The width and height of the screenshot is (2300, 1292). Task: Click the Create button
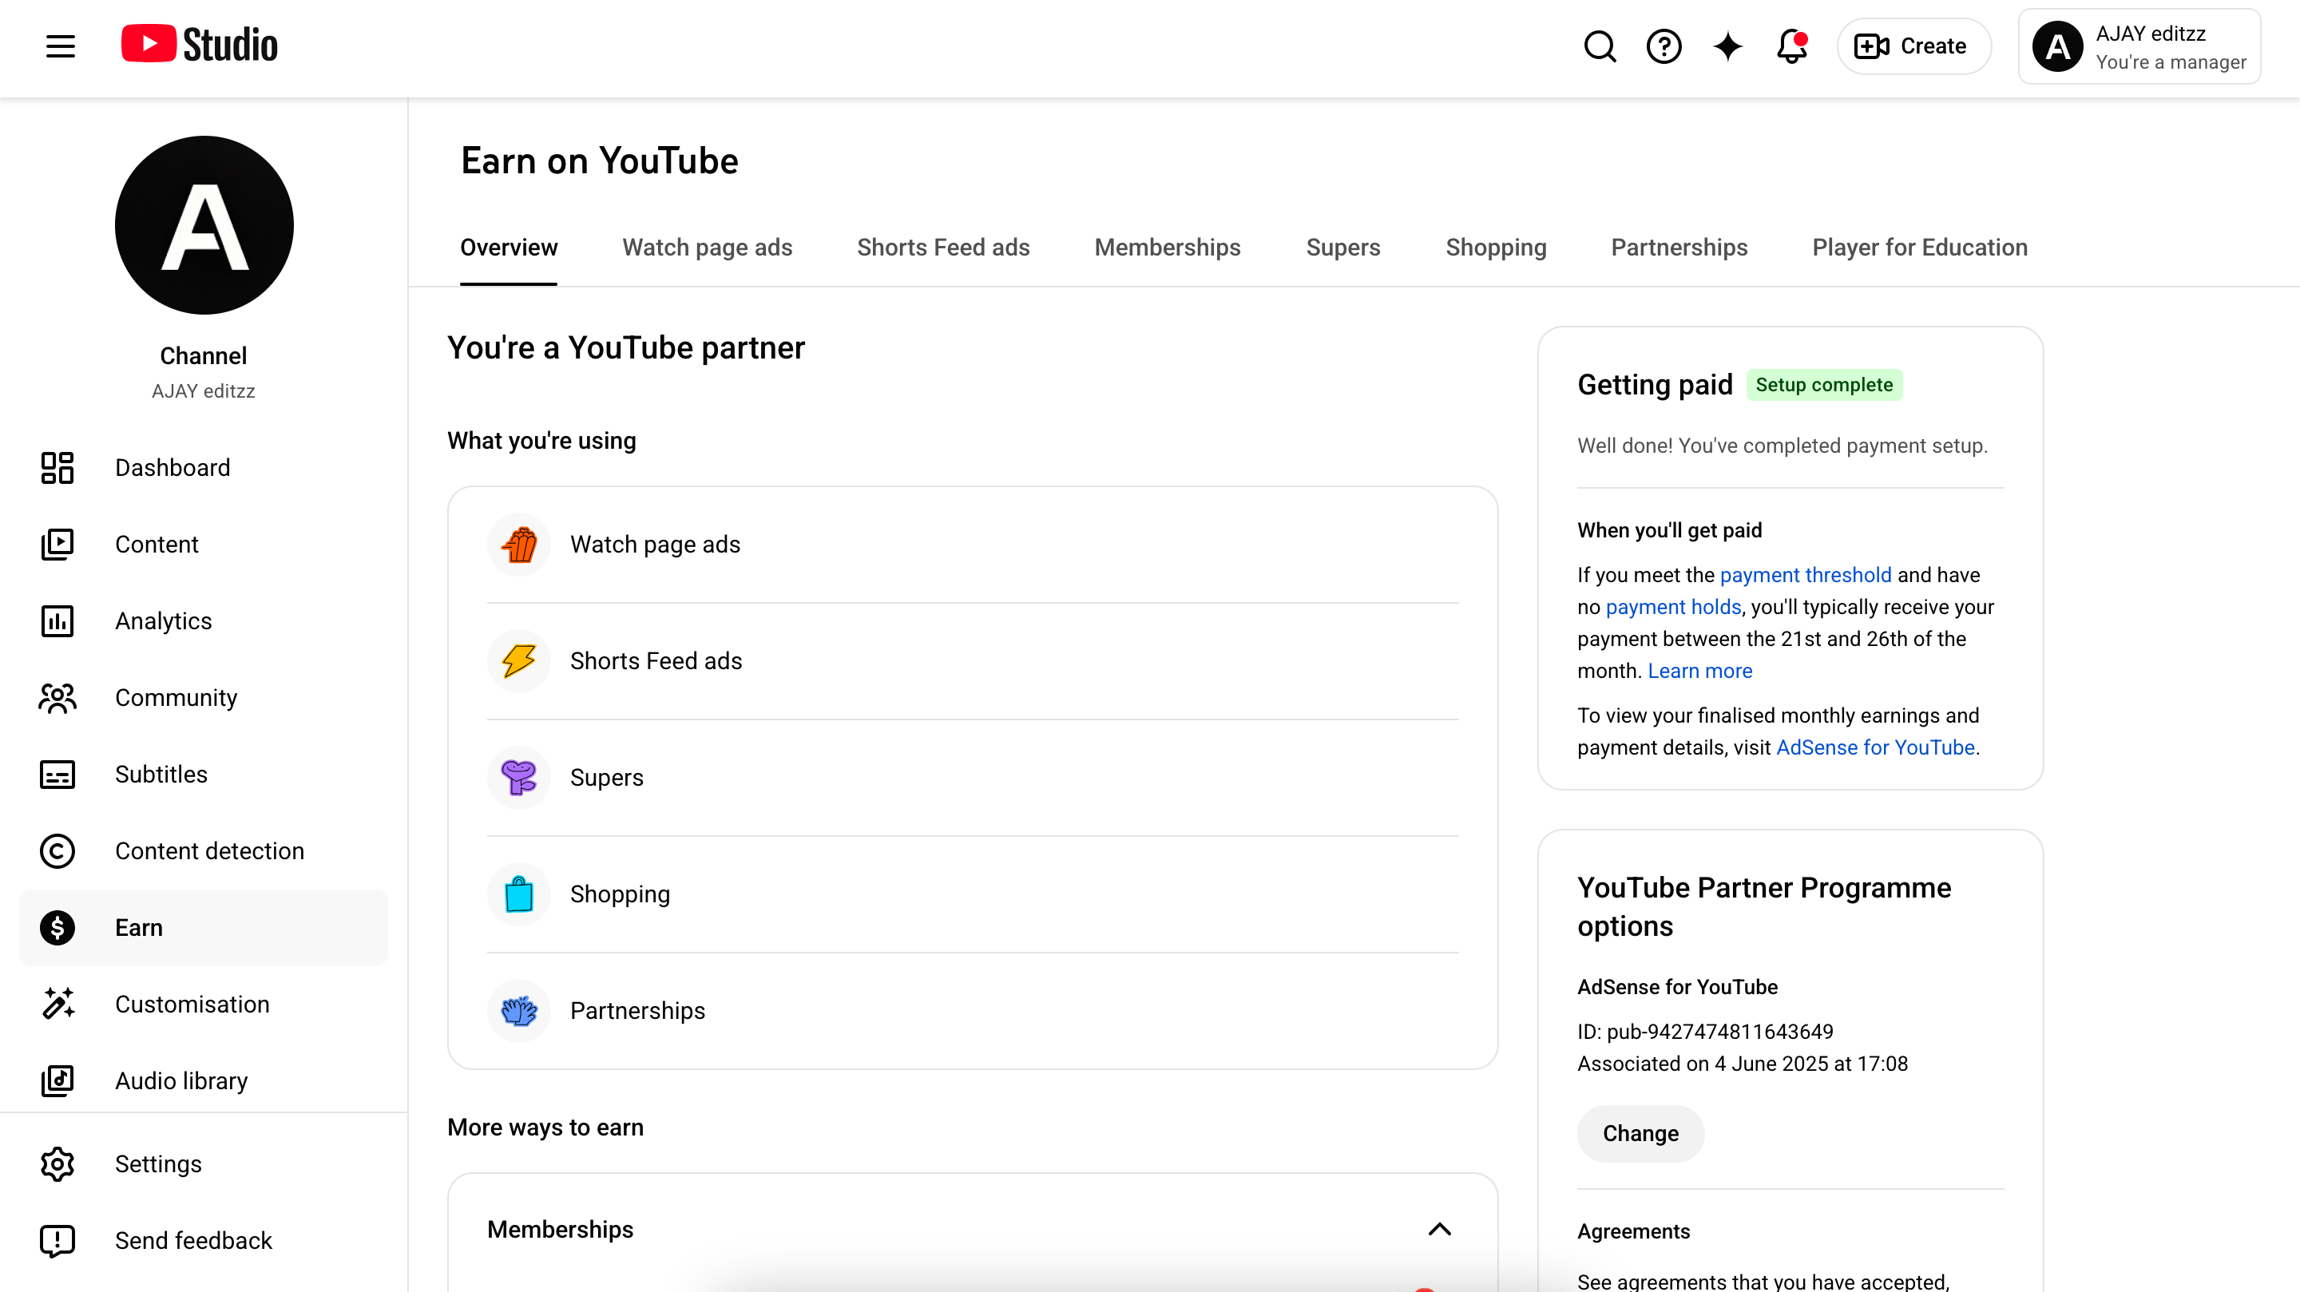[x=1913, y=46]
